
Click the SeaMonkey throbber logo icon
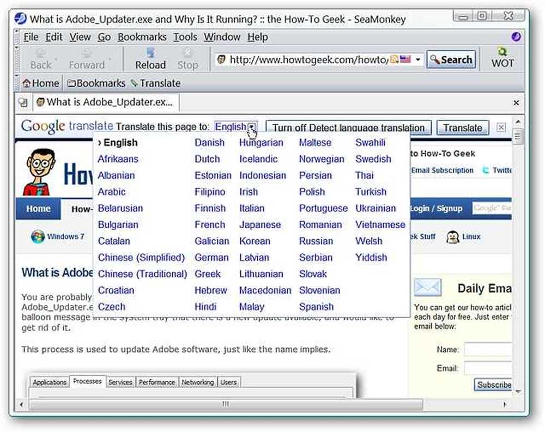pyautogui.click(x=516, y=36)
